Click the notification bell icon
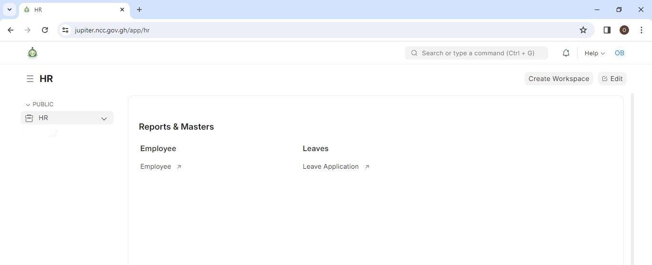 (566, 53)
